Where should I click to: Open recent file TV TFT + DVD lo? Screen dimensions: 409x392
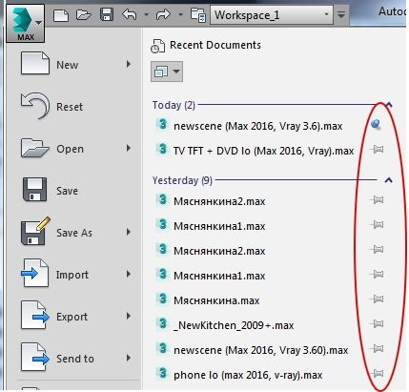point(263,151)
